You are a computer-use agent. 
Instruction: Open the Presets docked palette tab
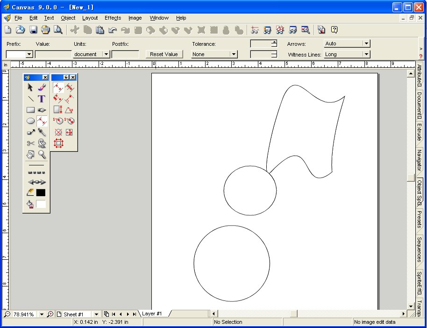pyautogui.click(x=419, y=219)
